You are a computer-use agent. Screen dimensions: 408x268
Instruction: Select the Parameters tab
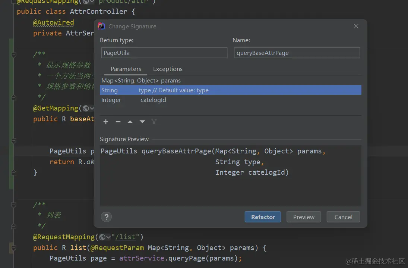(x=126, y=69)
